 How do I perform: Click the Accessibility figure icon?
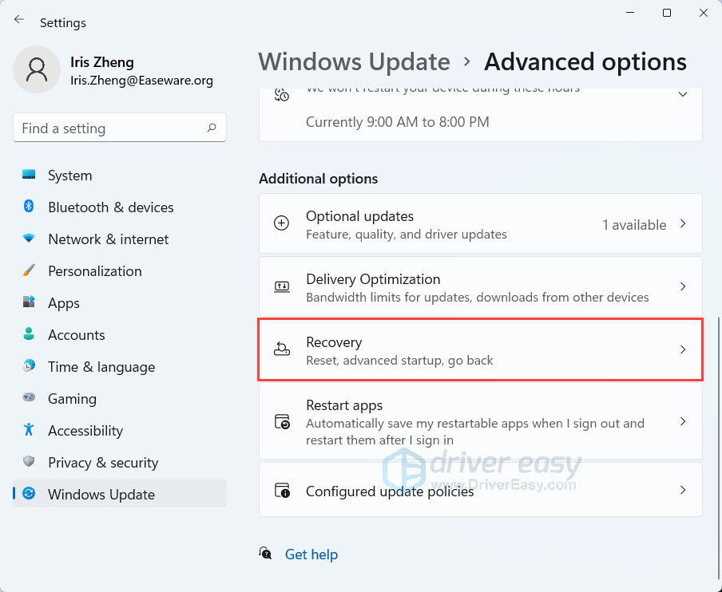coord(30,430)
